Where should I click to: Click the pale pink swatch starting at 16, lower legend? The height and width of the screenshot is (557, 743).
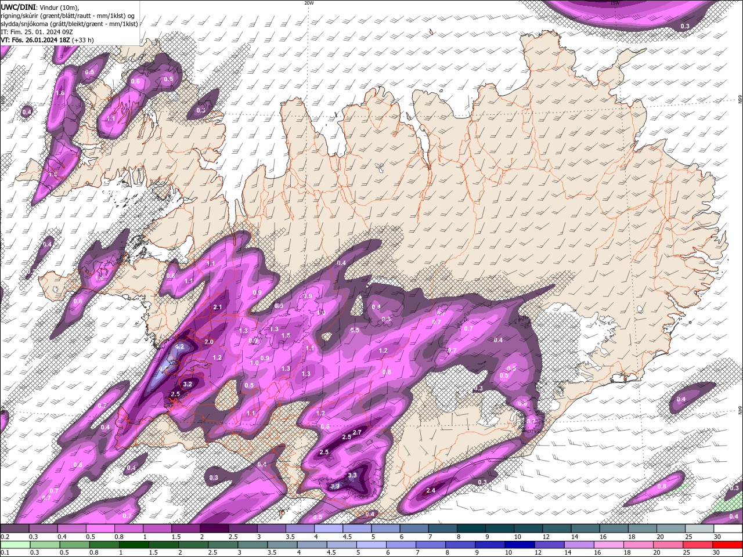click(609, 545)
